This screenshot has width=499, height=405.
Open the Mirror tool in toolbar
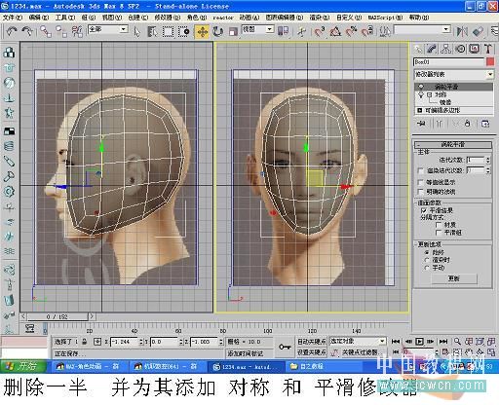pyautogui.click(x=462, y=31)
